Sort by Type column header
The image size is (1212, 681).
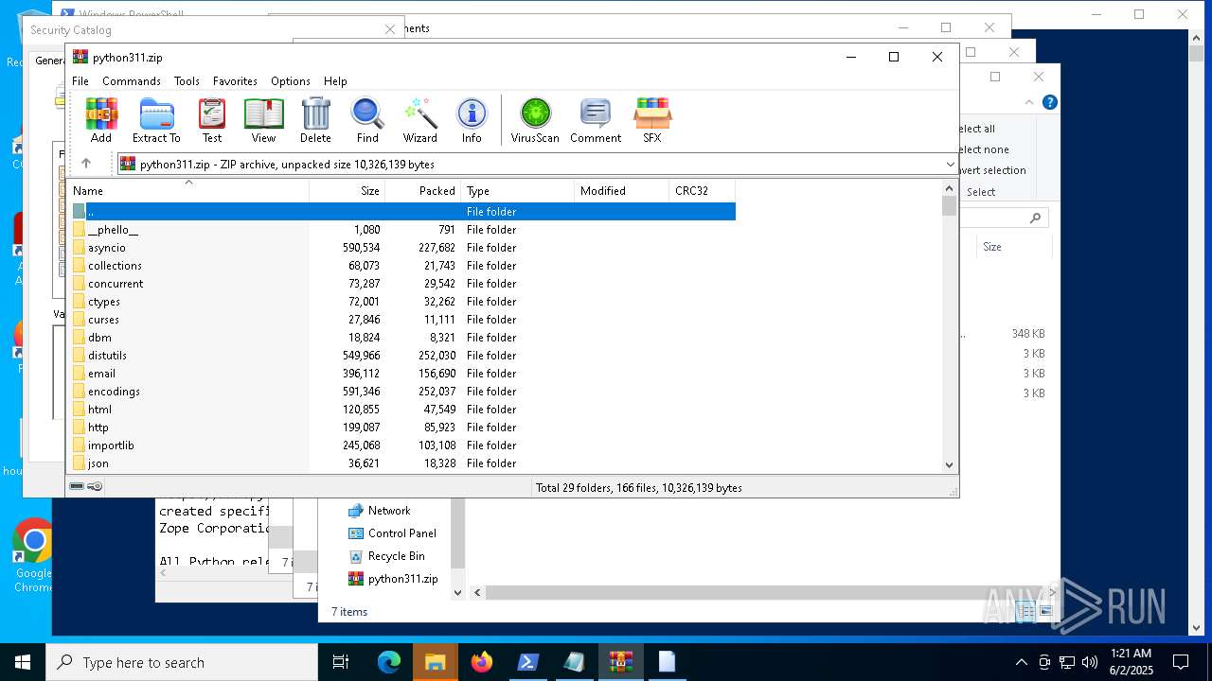pyautogui.click(x=517, y=191)
